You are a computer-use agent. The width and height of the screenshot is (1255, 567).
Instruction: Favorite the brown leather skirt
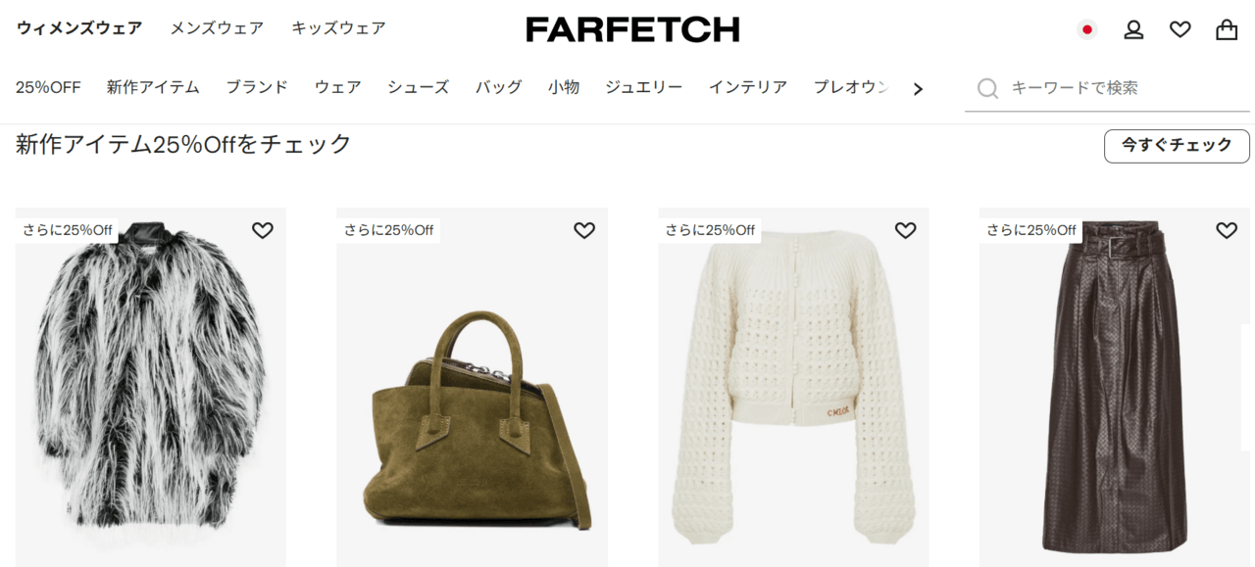click(1227, 230)
